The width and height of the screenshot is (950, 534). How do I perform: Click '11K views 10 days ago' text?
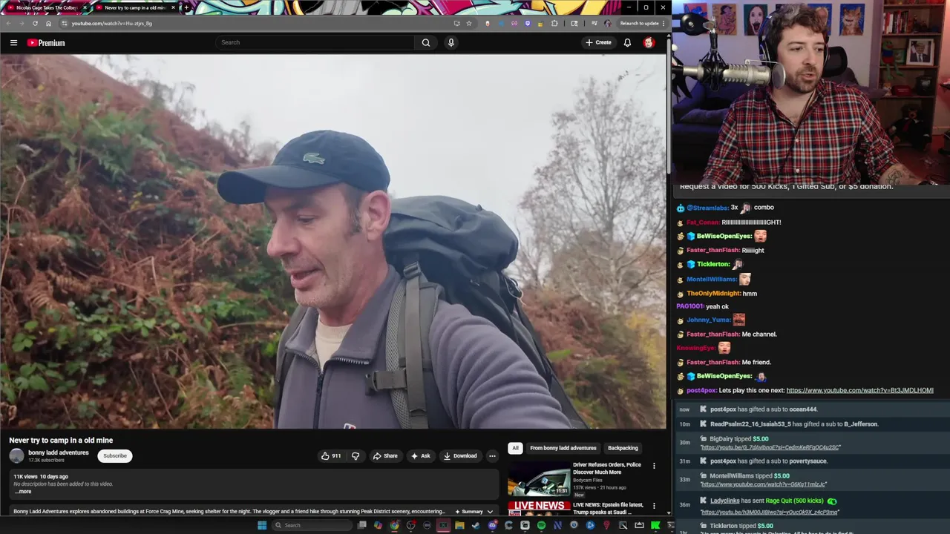click(41, 477)
